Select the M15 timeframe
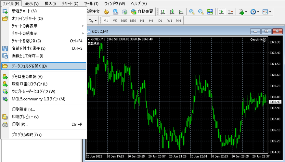Image resolution: width=285 pixels, height=162 pixels. click(x=124, y=21)
